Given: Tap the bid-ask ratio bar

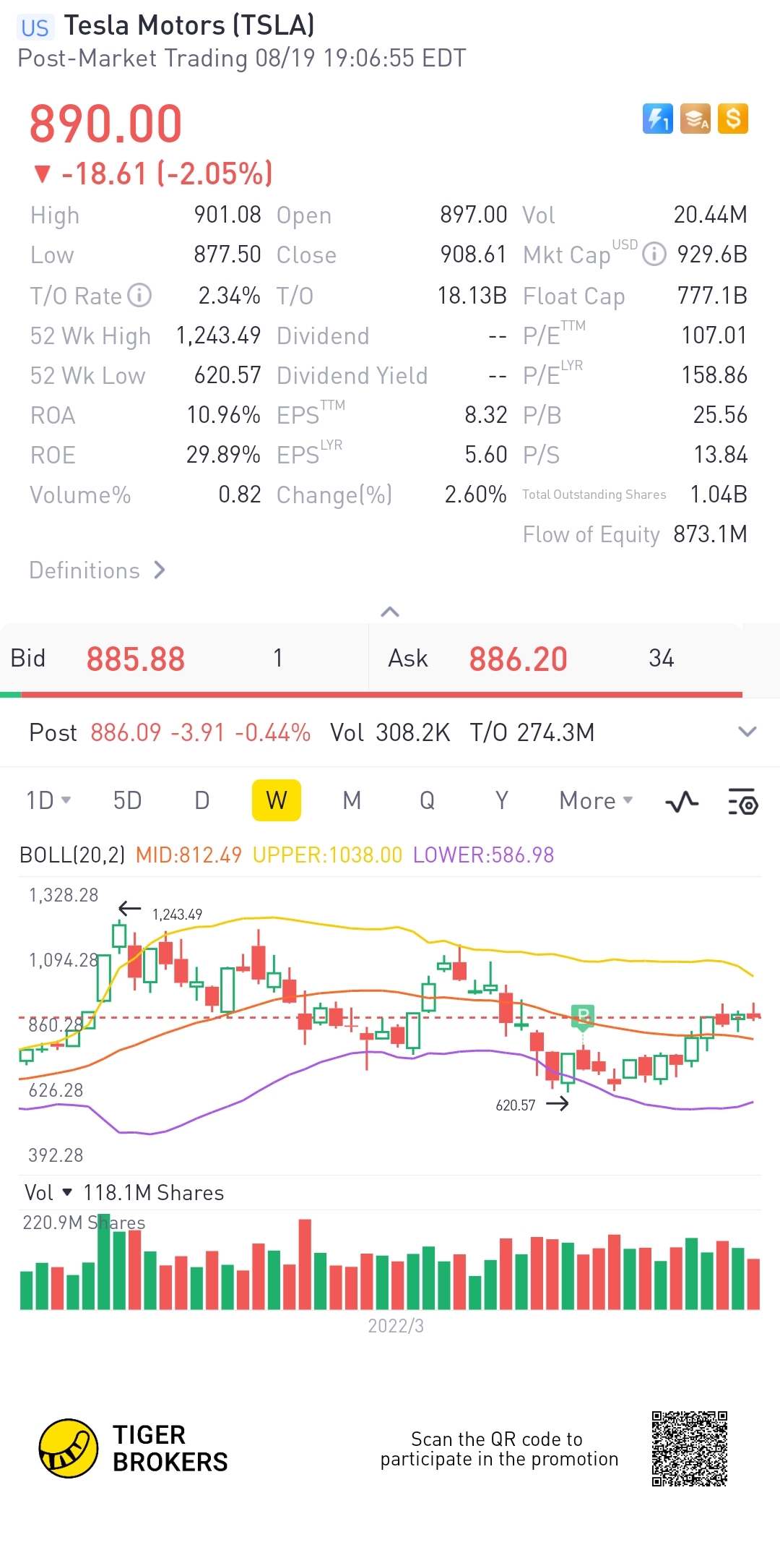Looking at the screenshot, I should (371, 695).
